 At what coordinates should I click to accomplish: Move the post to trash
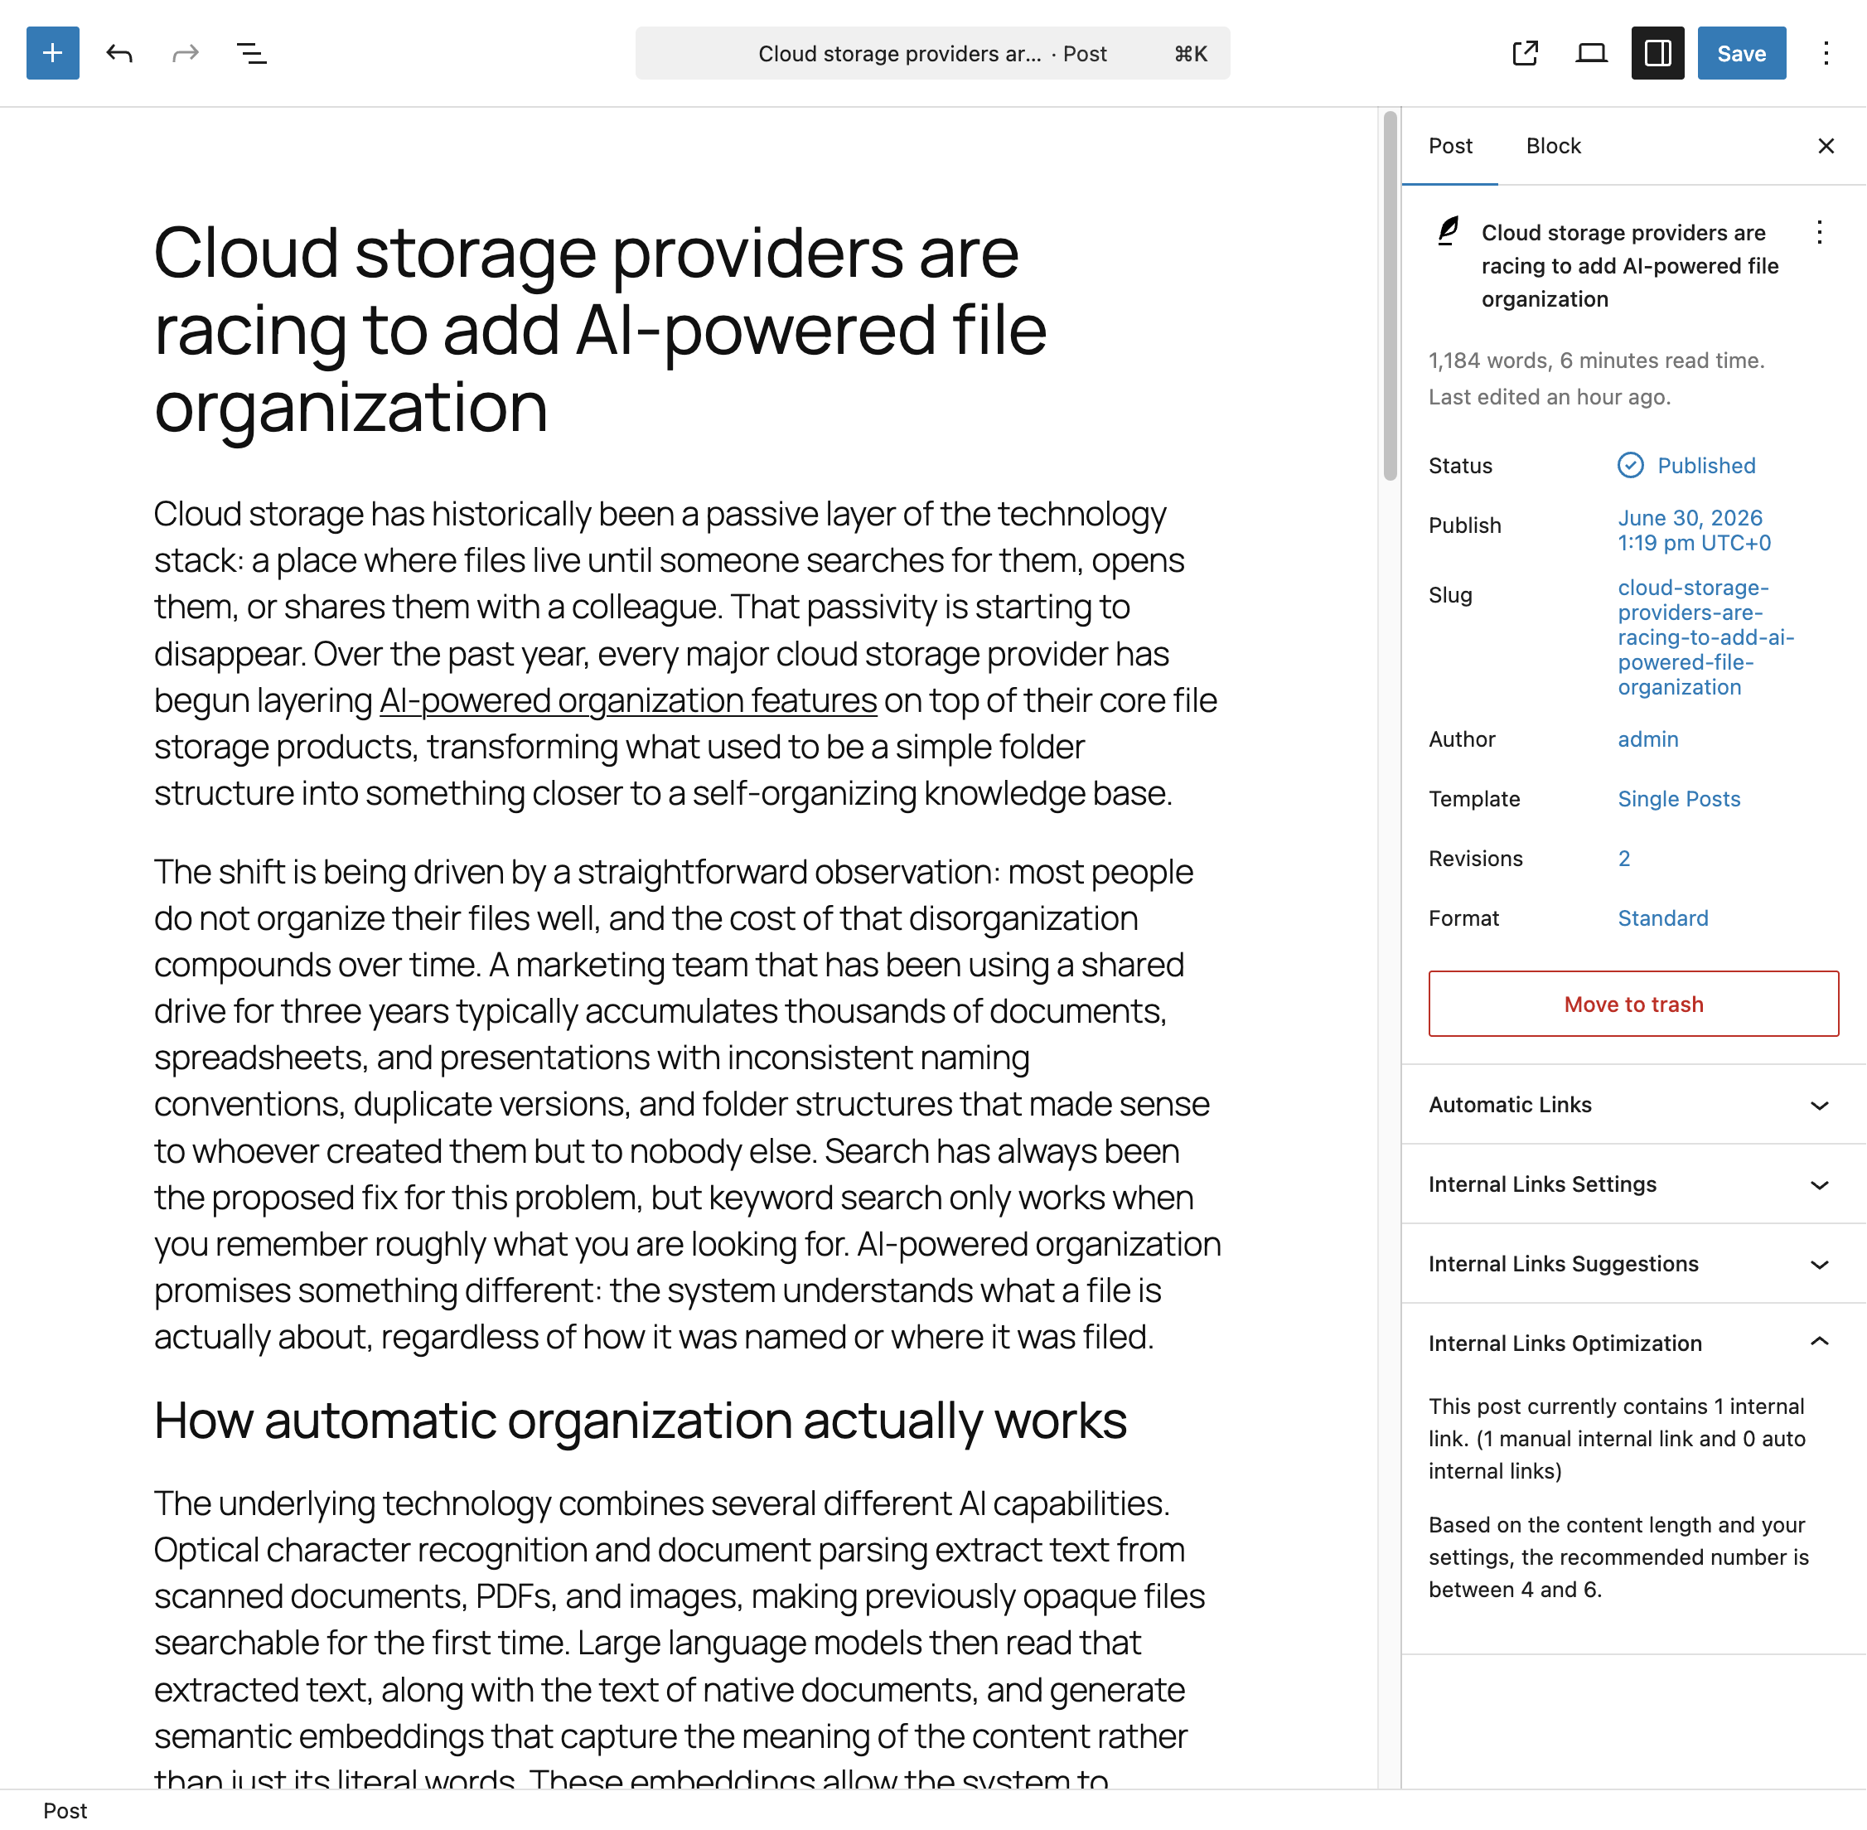pos(1634,1005)
